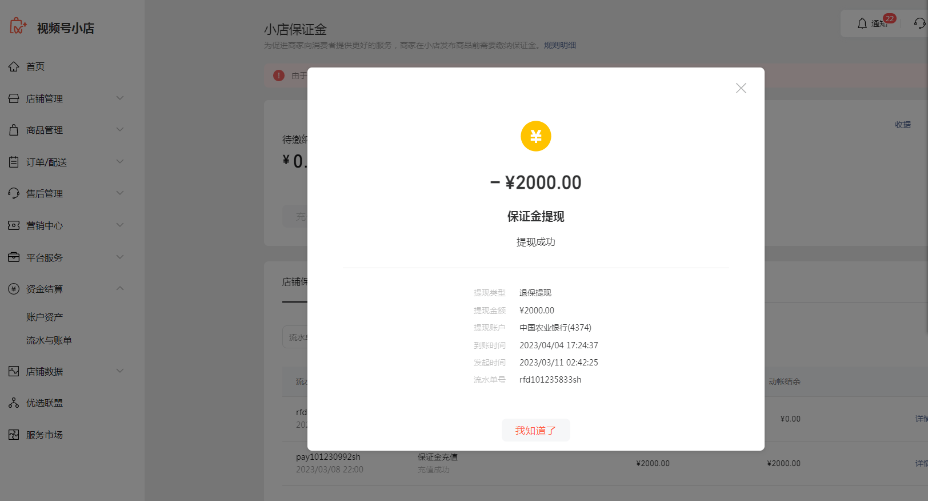Click the home icon beside 首页

[14, 67]
